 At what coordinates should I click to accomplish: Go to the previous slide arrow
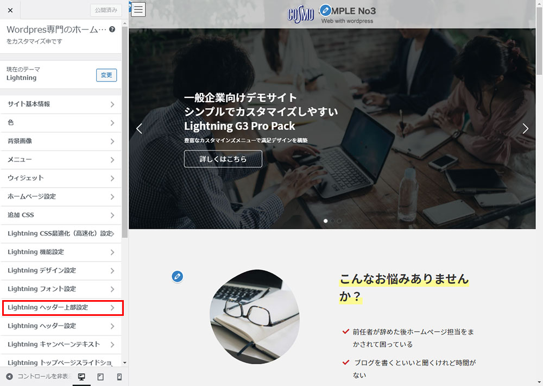139,128
